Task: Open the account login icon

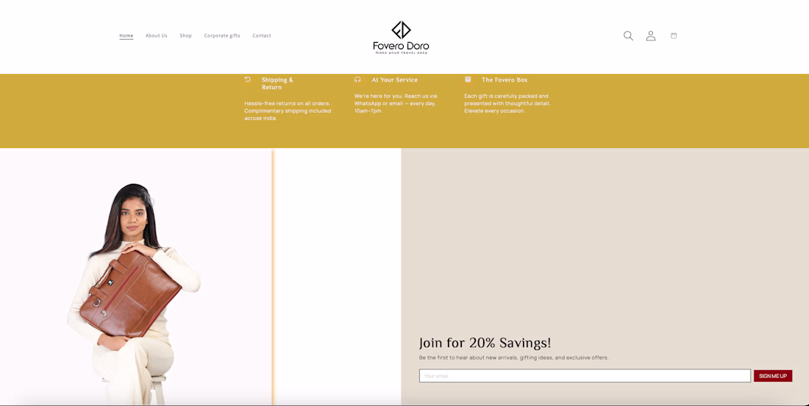Action: tap(651, 35)
